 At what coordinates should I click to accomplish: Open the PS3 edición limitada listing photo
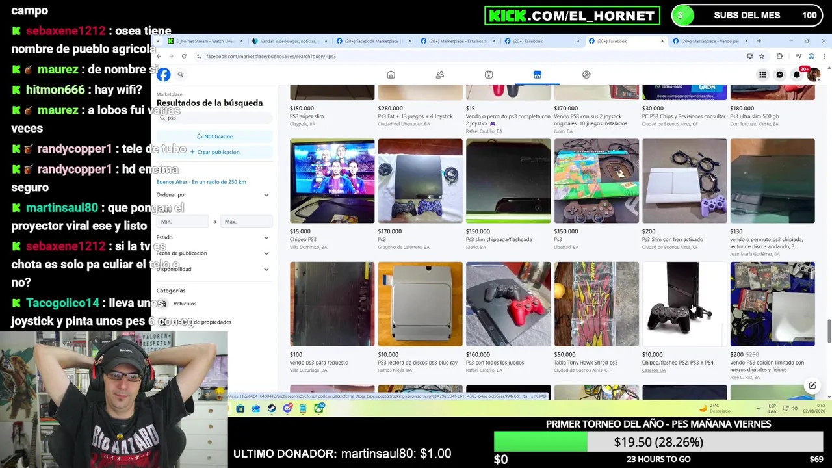point(772,304)
